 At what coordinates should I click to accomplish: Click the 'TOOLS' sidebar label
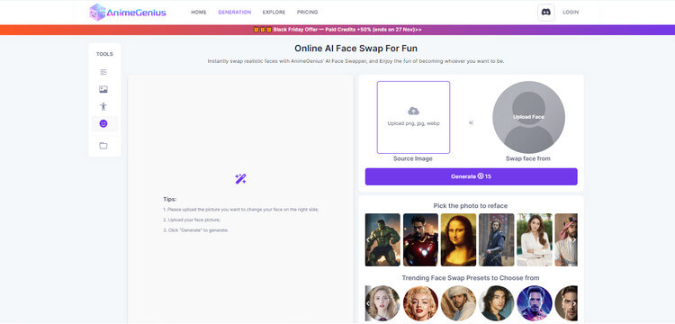point(104,54)
